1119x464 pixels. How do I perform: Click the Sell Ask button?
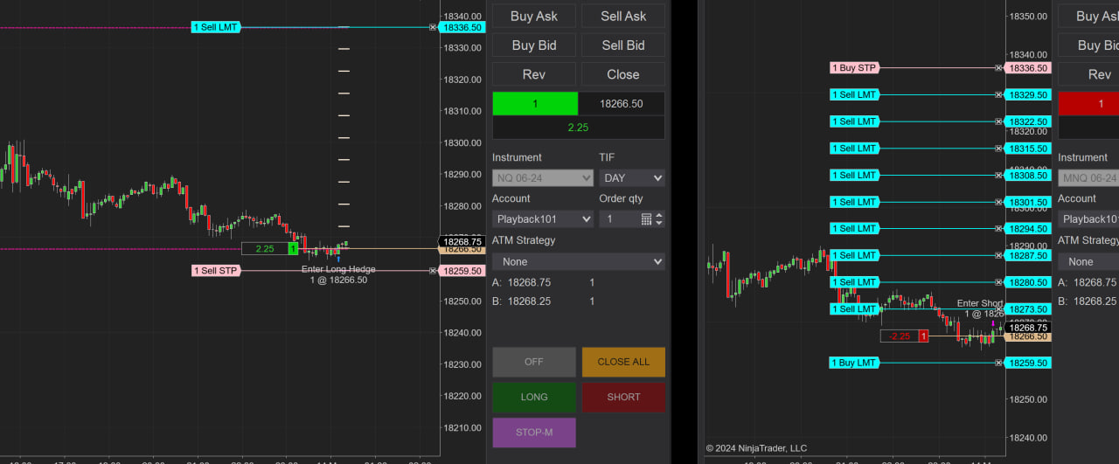pyautogui.click(x=623, y=16)
